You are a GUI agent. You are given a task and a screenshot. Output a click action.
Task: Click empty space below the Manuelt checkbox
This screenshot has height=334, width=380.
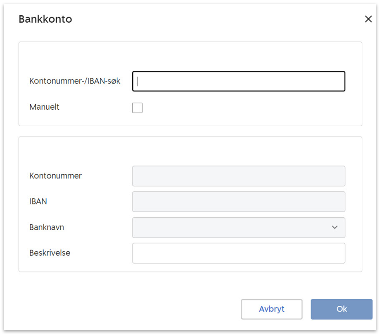pyautogui.click(x=137, y=120)
